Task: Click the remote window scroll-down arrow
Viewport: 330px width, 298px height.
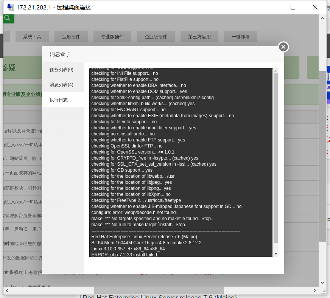Action: (x=322, y=282)
